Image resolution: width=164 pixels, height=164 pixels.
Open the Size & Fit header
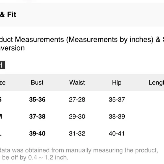[x=8, y=14]
